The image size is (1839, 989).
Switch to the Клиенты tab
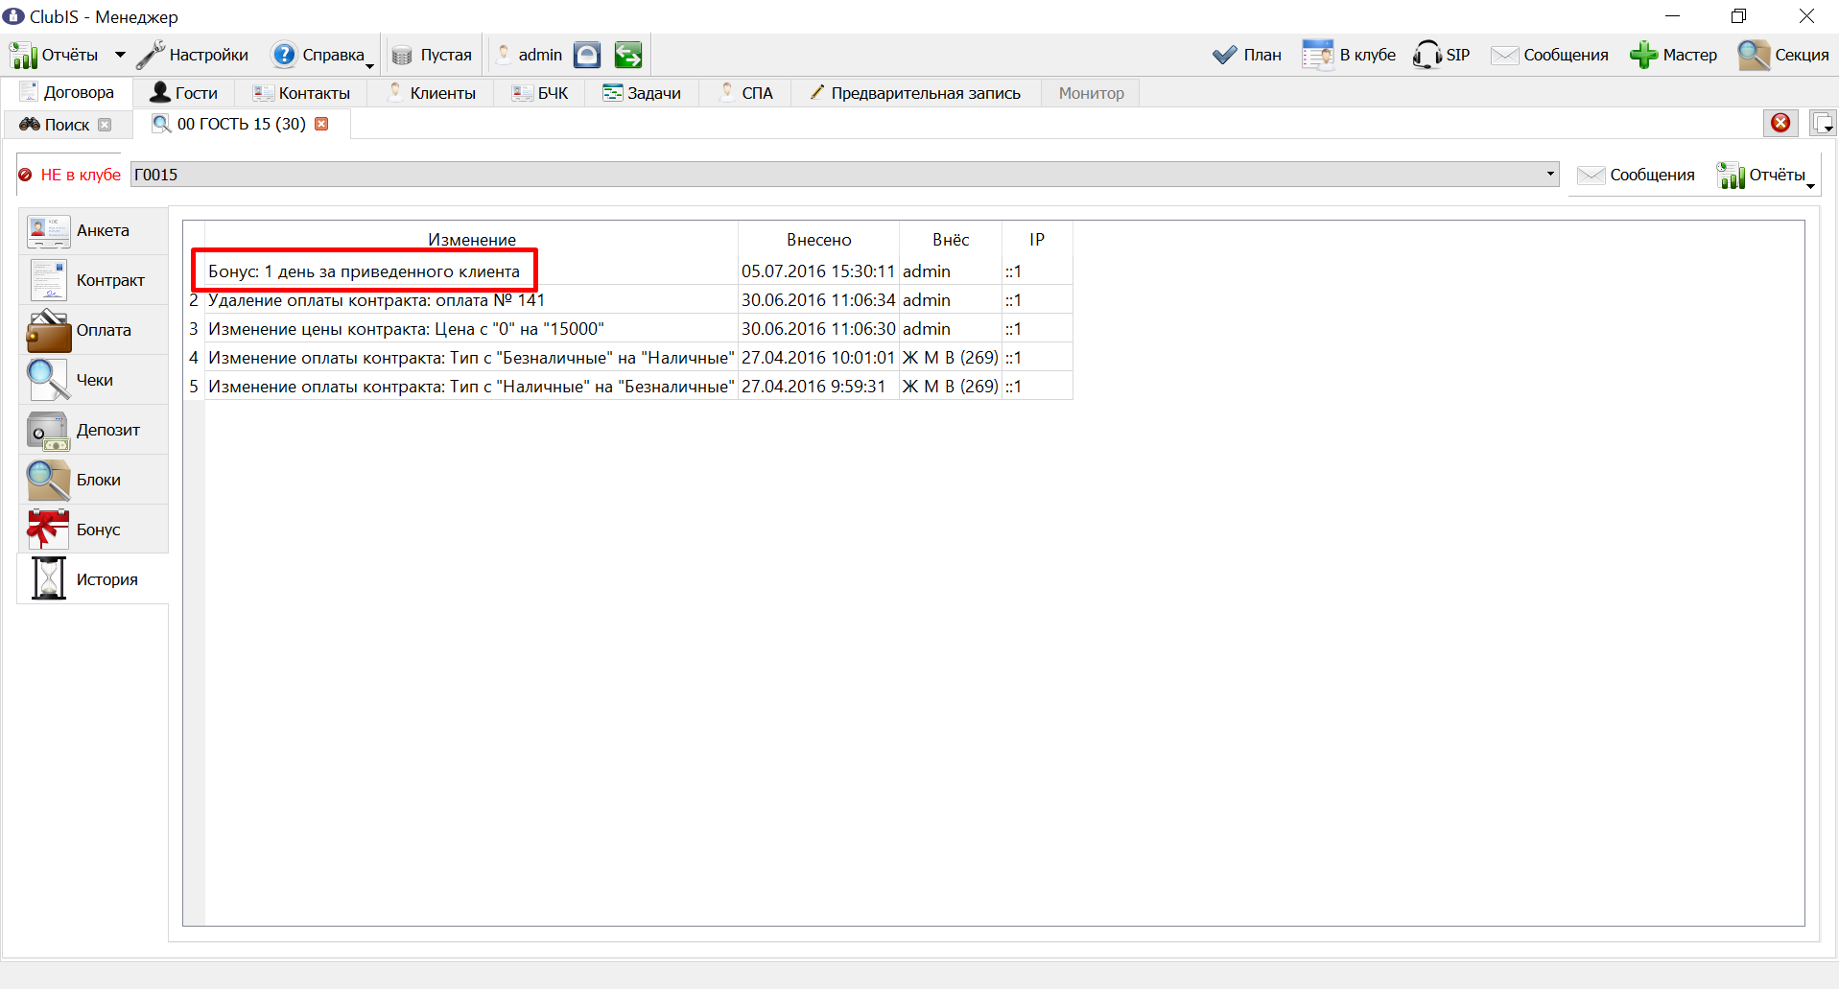431,93
